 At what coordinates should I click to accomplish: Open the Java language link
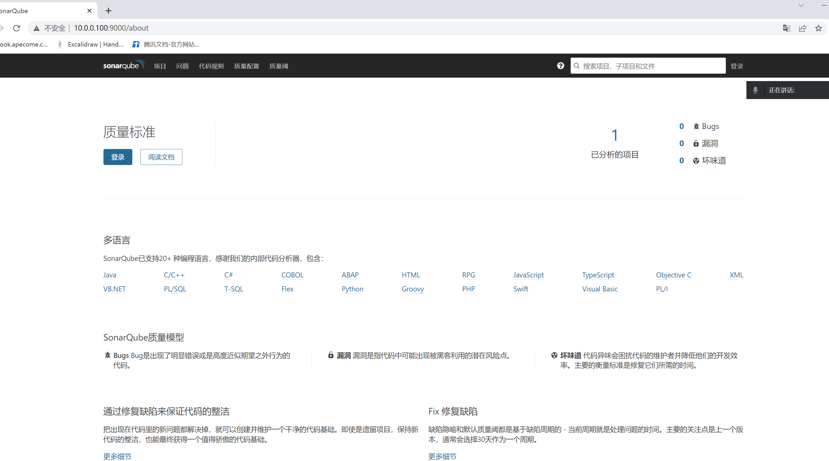109,275
